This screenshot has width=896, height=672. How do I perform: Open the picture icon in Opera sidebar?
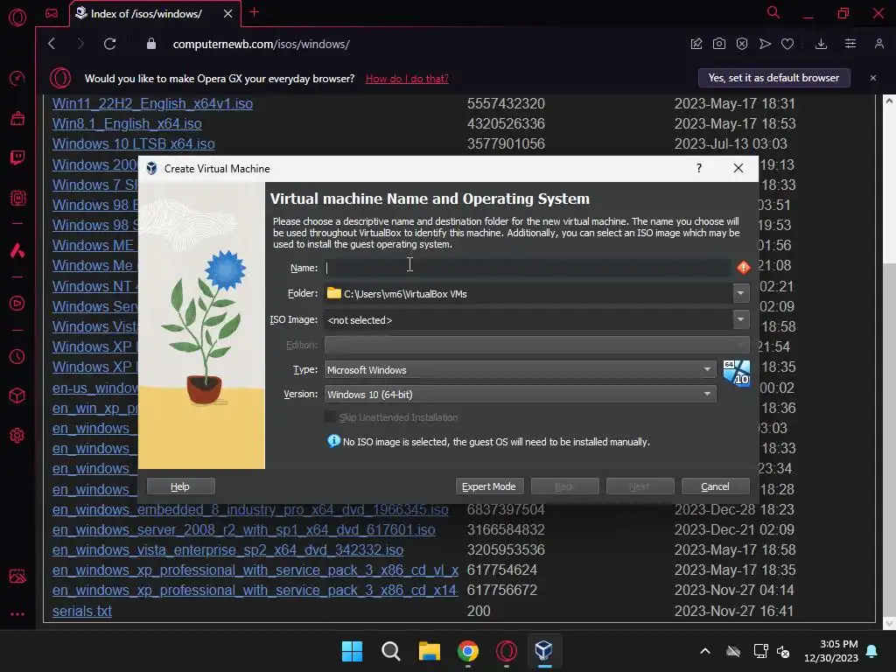(x=17, y=576)
